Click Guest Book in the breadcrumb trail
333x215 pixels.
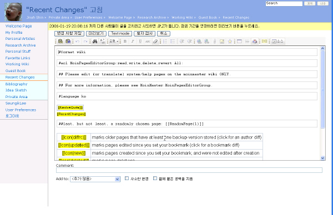(x=208, y=17)
